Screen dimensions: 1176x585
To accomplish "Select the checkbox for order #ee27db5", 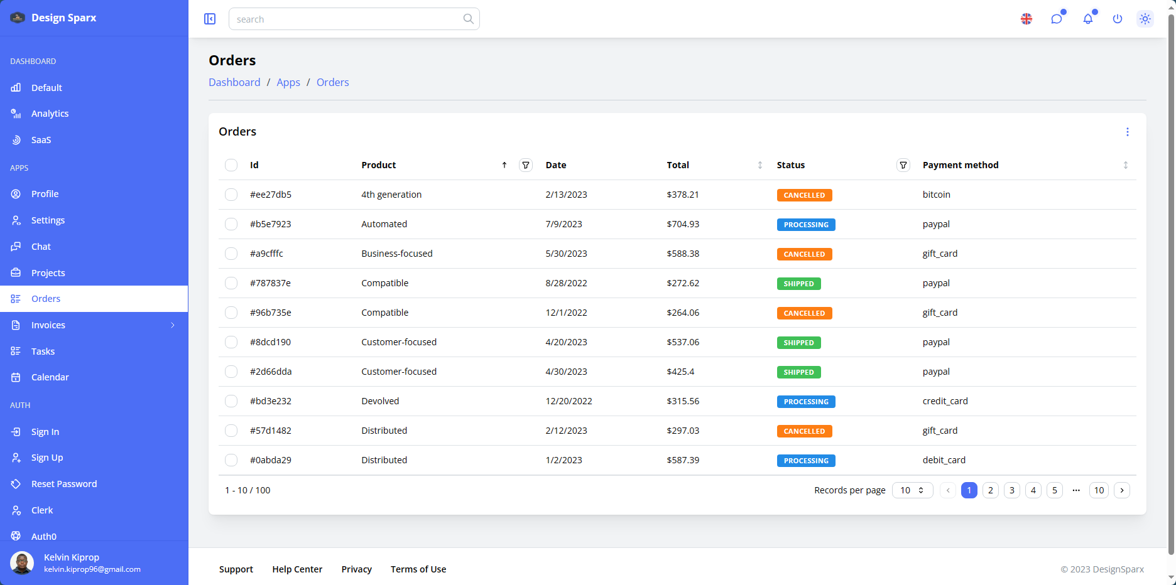I will point(231,195).
